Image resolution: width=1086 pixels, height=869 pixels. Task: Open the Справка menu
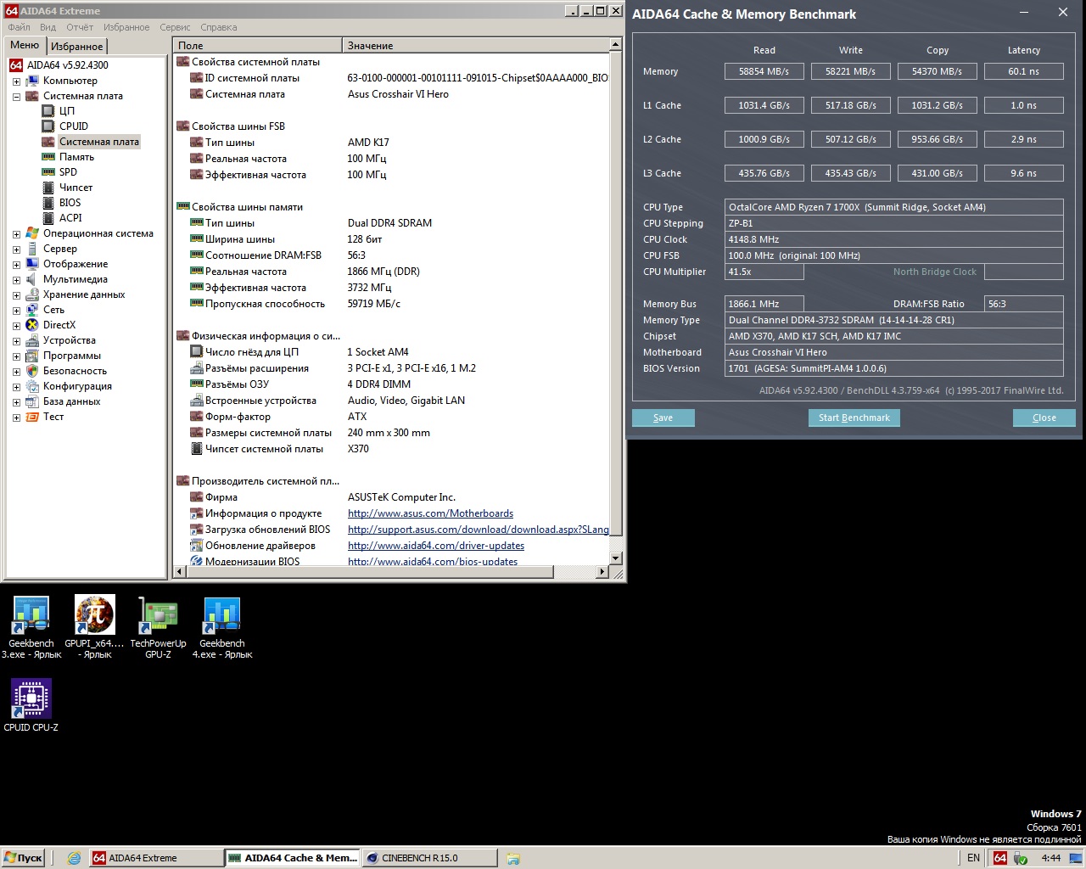tap(219, 27)
